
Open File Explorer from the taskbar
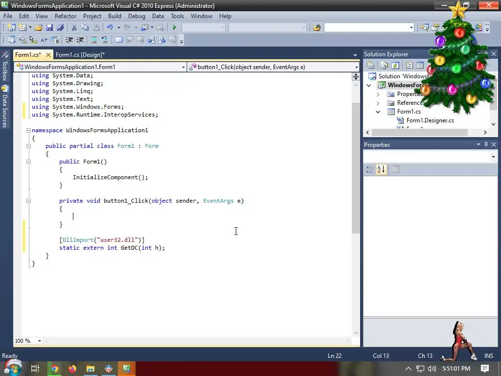click(x=91, y=369)
